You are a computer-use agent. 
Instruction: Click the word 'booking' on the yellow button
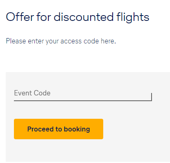click(x=77, y=129)
